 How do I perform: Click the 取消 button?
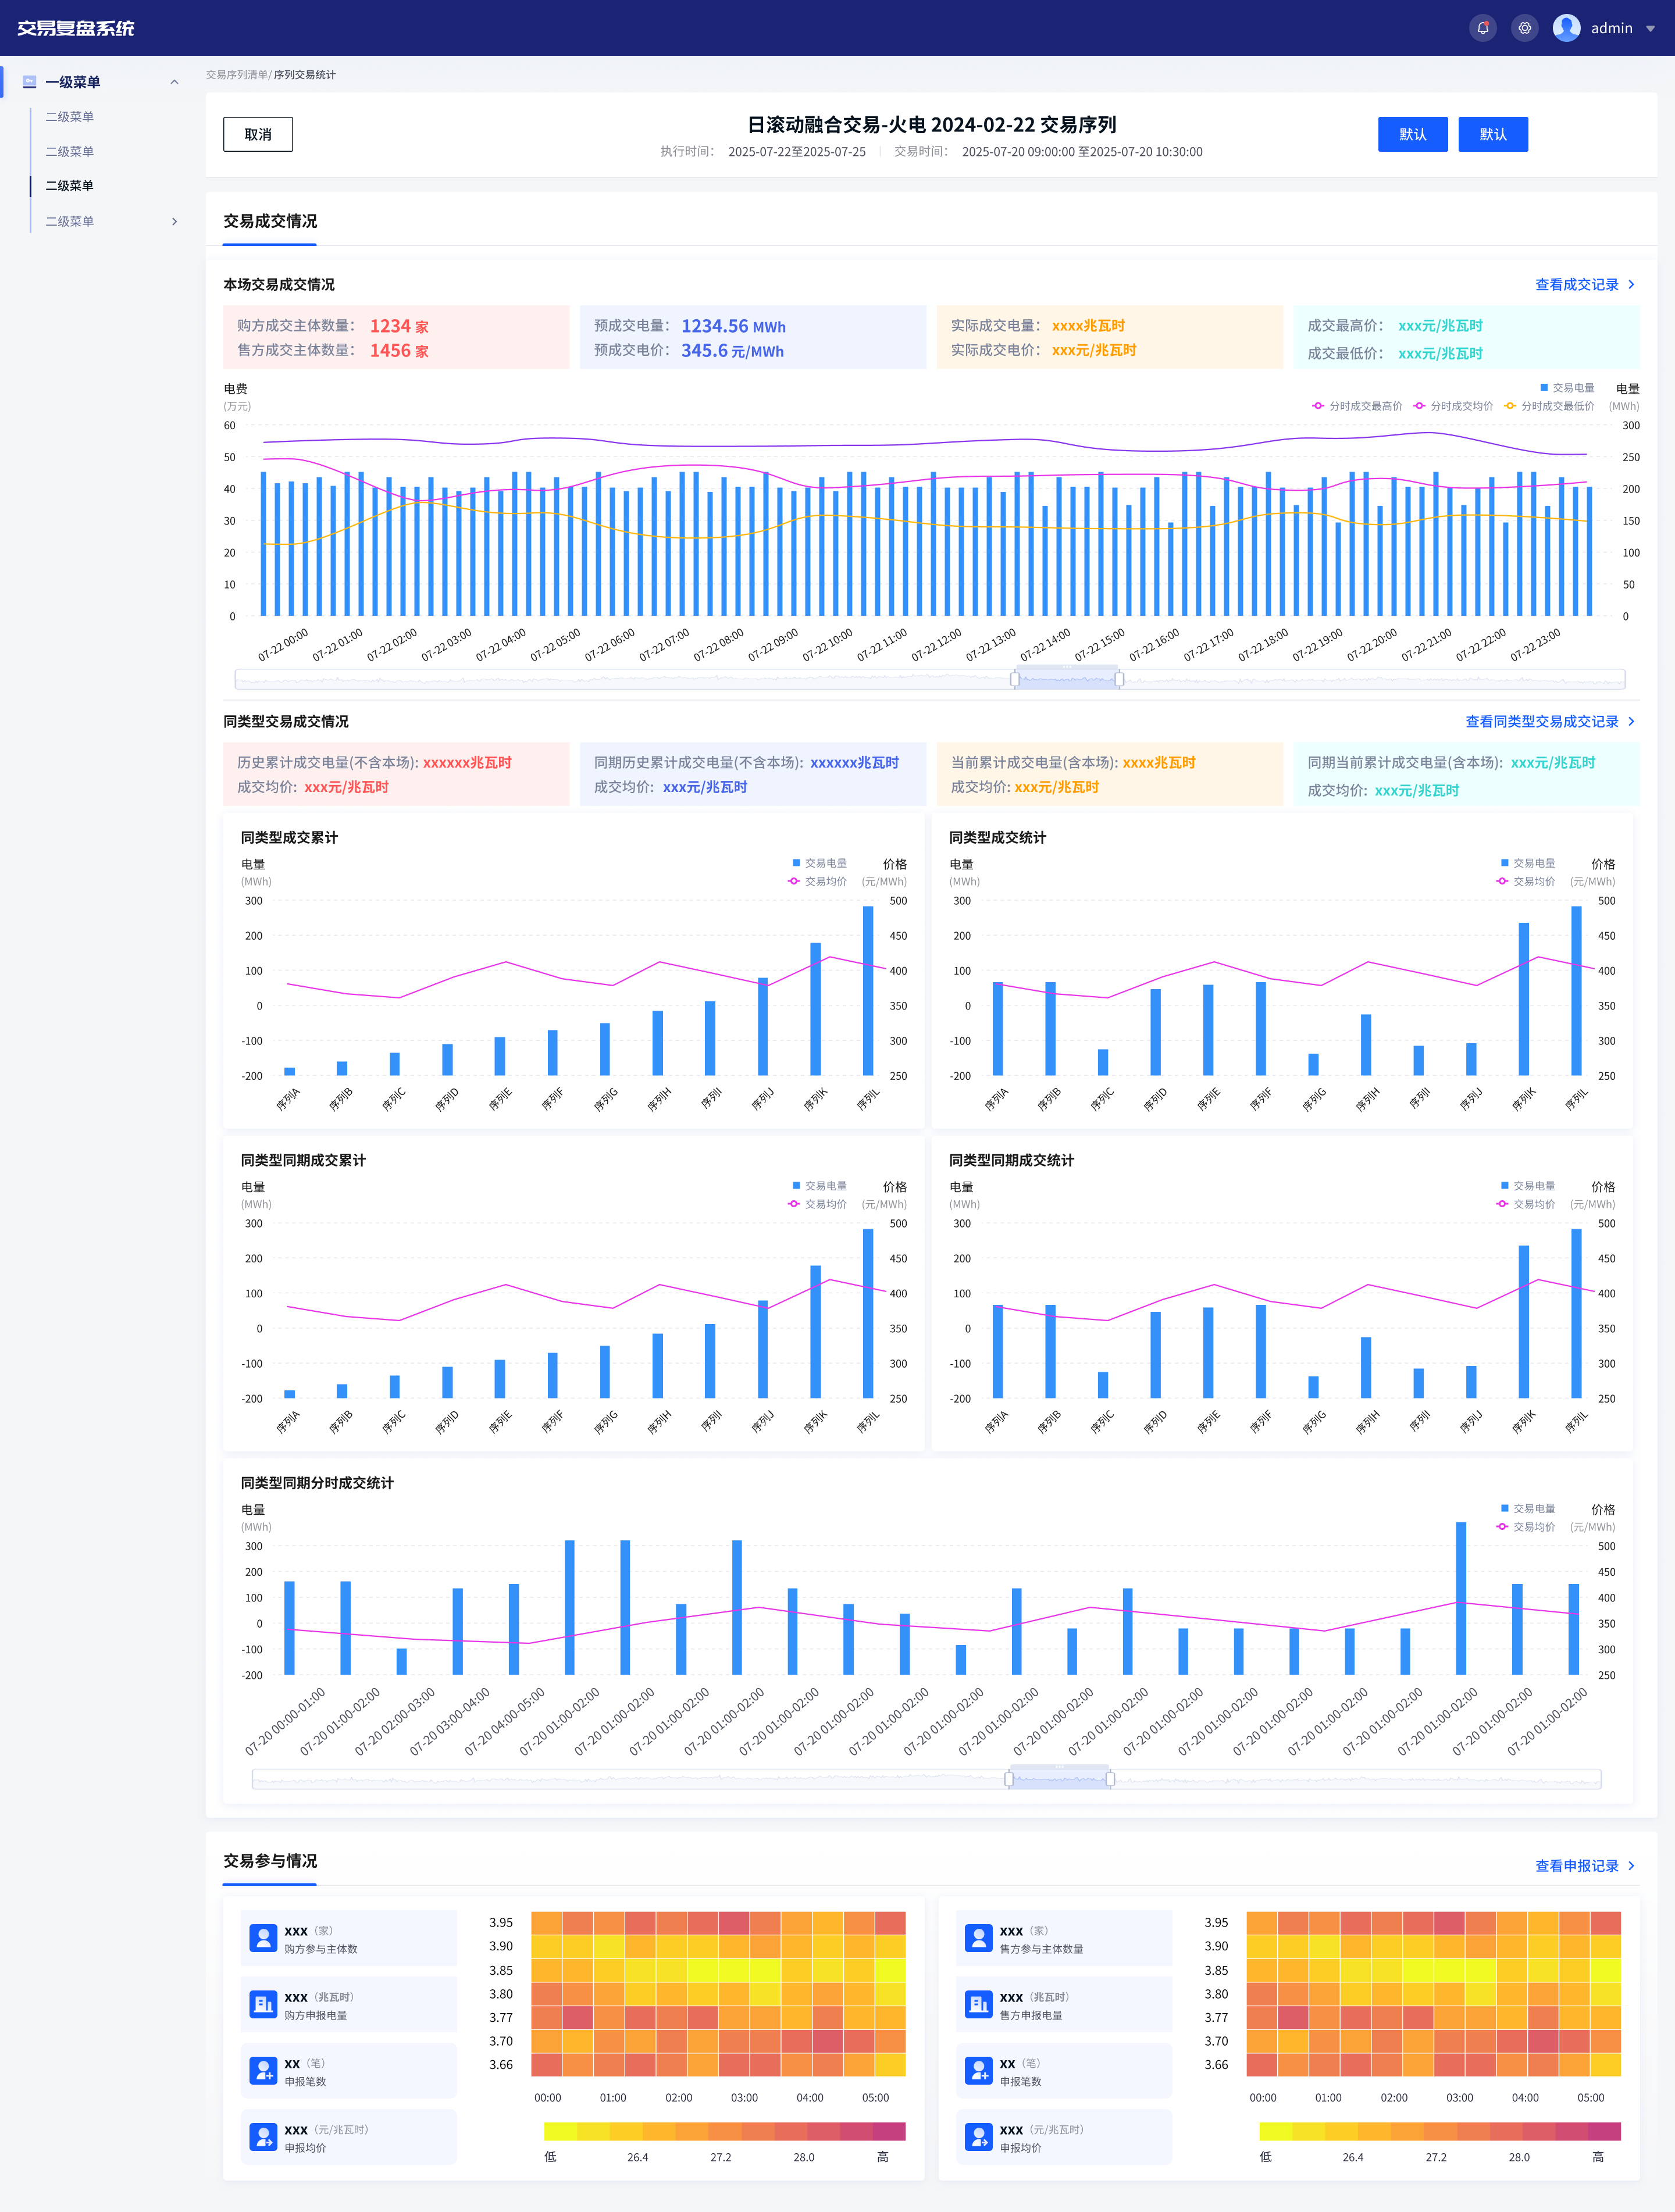[258, 134]
